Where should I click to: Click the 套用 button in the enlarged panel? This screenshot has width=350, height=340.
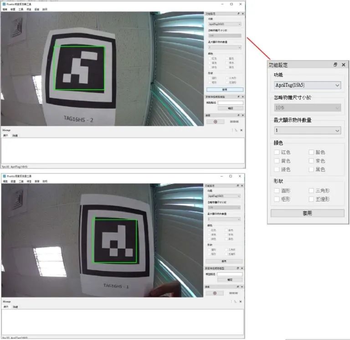coord(308,213)
